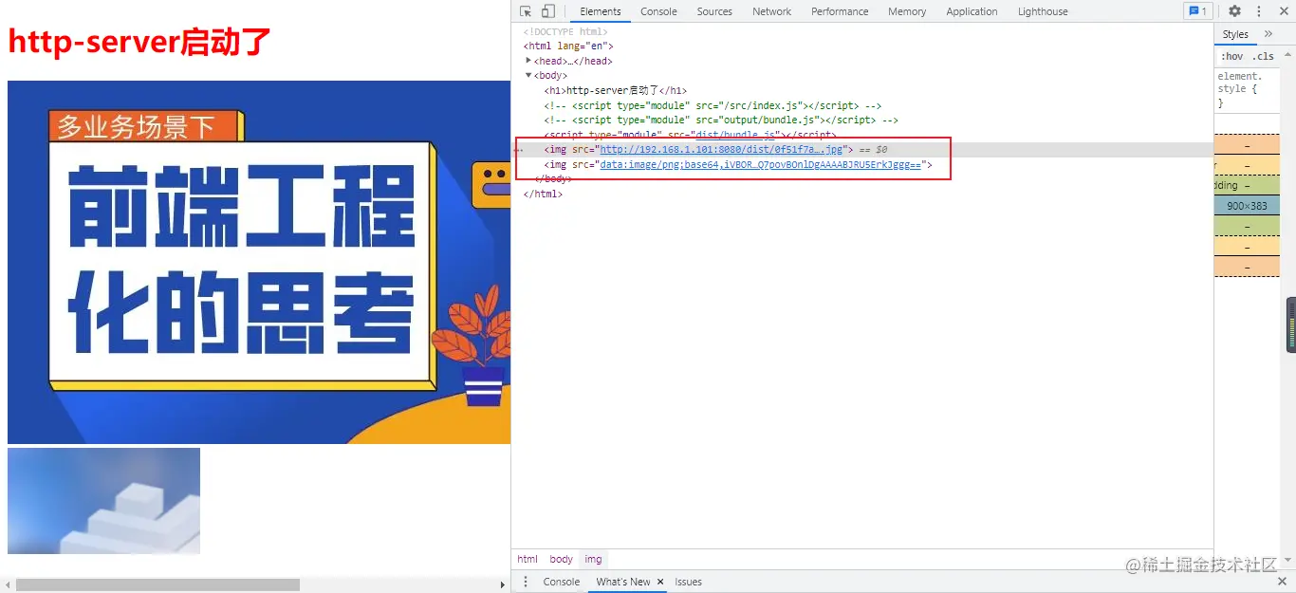Click the http-server heading on the page

[x=139, y=42]
